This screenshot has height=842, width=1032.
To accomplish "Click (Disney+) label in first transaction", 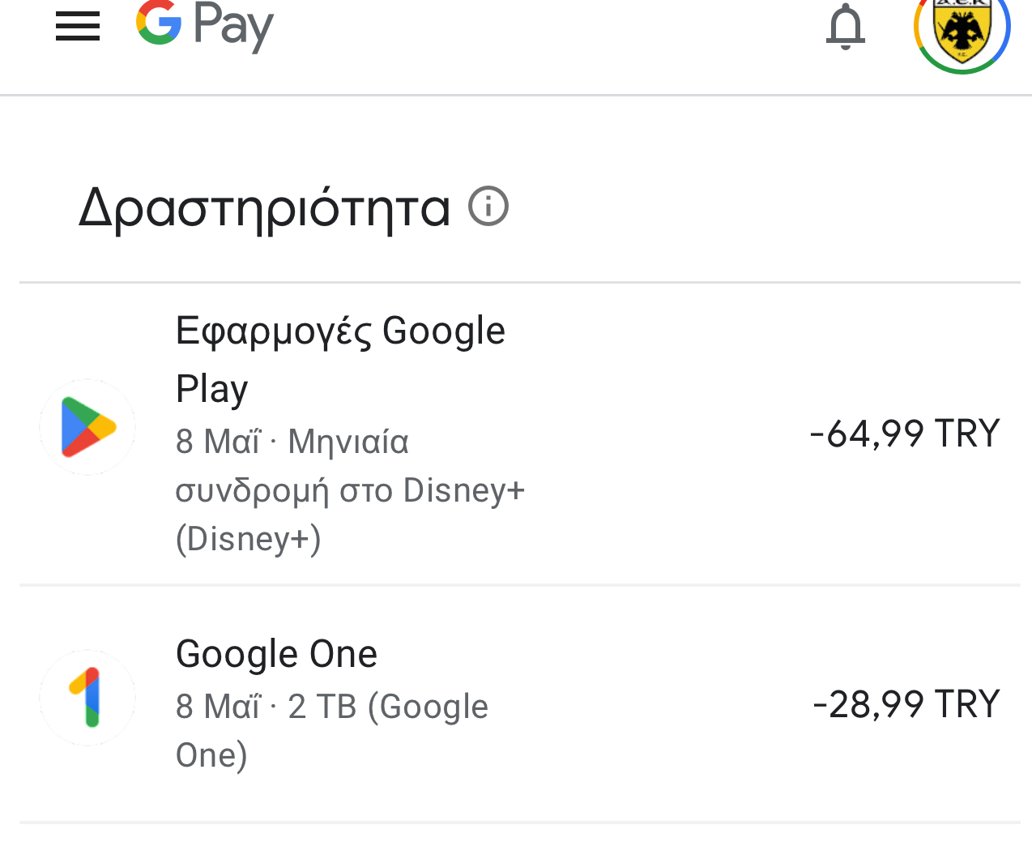I will pyautogui.click(x=249, y=539).
